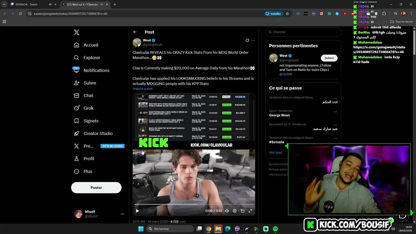
Task: Open the Premium sidebar item
Action: pos(98,146)
